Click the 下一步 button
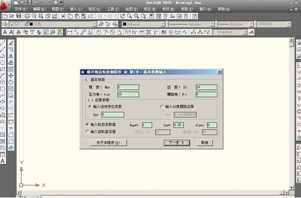The image size is (301, 198). coord(176,143)
